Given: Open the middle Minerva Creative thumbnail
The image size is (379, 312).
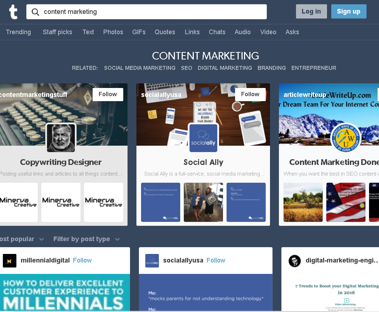Looking at the screenshot, I should 61,202.
